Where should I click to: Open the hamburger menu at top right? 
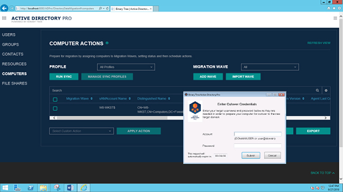click(x=335, y=18)
